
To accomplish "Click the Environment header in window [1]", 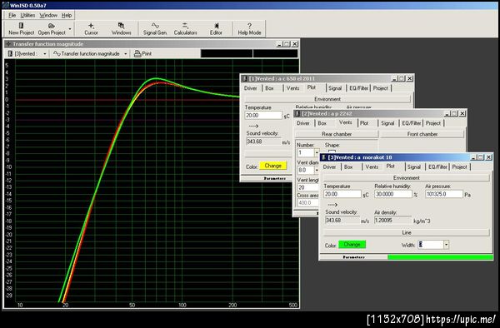I will [x=327, y=99].
